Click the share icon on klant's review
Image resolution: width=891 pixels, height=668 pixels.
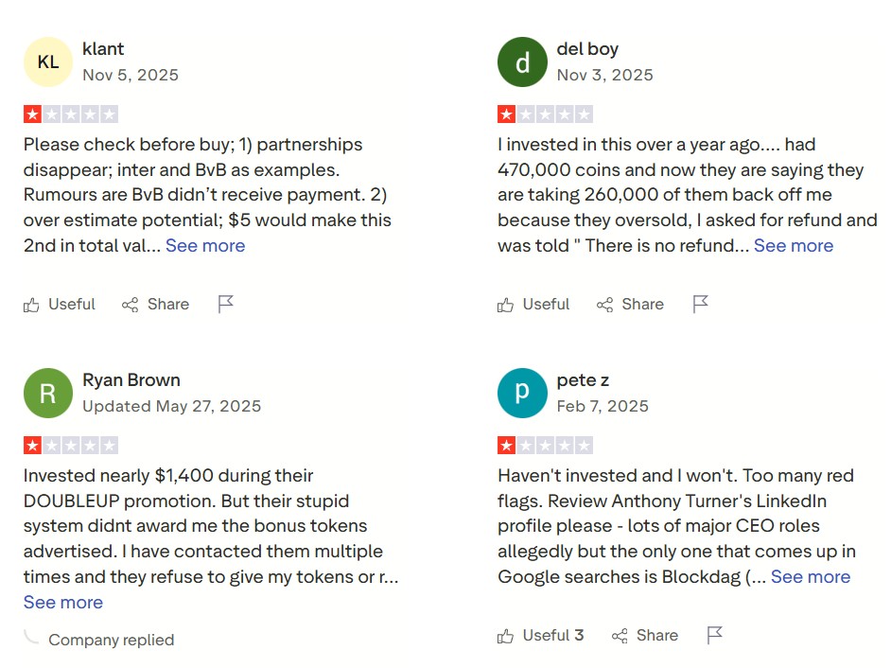[x=131, y=304]
